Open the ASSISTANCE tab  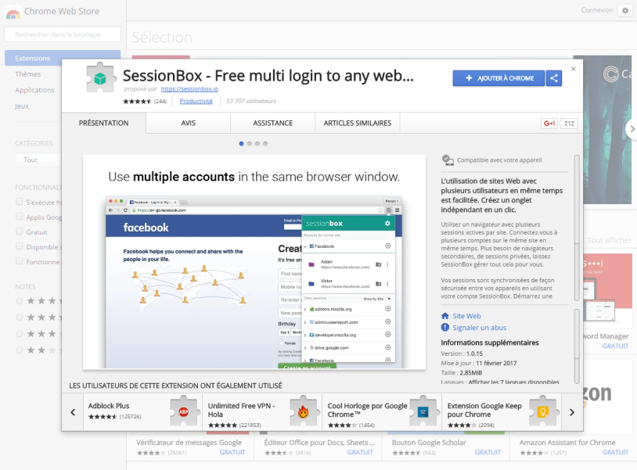pos(272,123)
